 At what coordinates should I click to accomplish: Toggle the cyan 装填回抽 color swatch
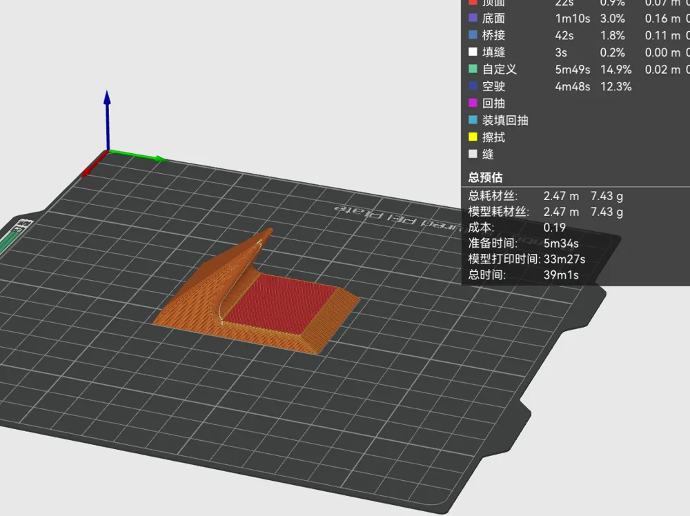(x=473, y=119)
